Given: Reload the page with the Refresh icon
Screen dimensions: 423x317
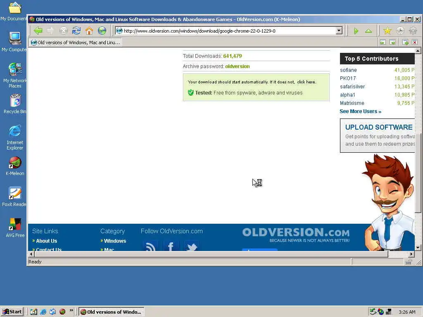Looking at the screenshot, I should tap(76, 31).
